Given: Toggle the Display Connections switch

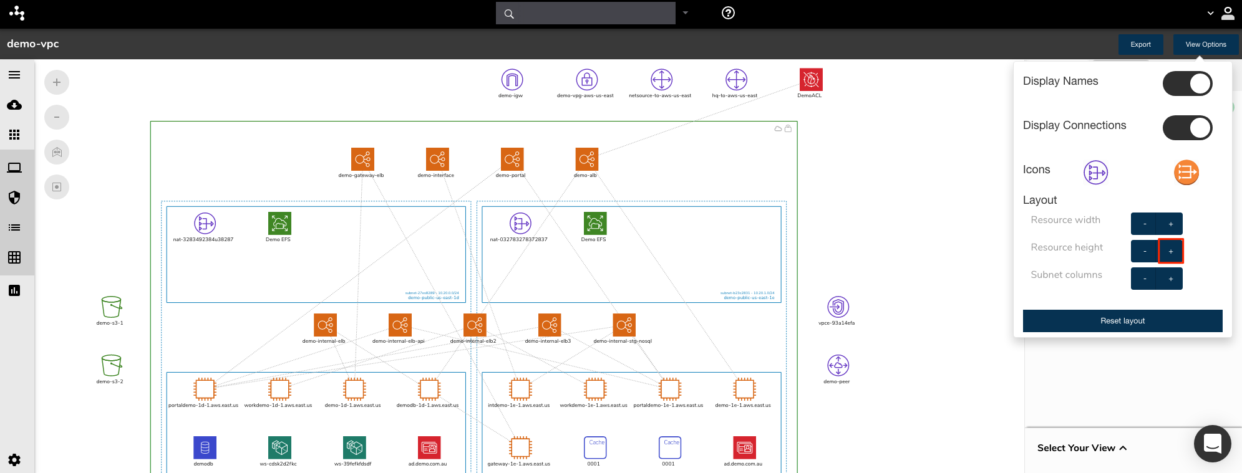Looking at the screenshot, I should click(x=1187, y=128).
